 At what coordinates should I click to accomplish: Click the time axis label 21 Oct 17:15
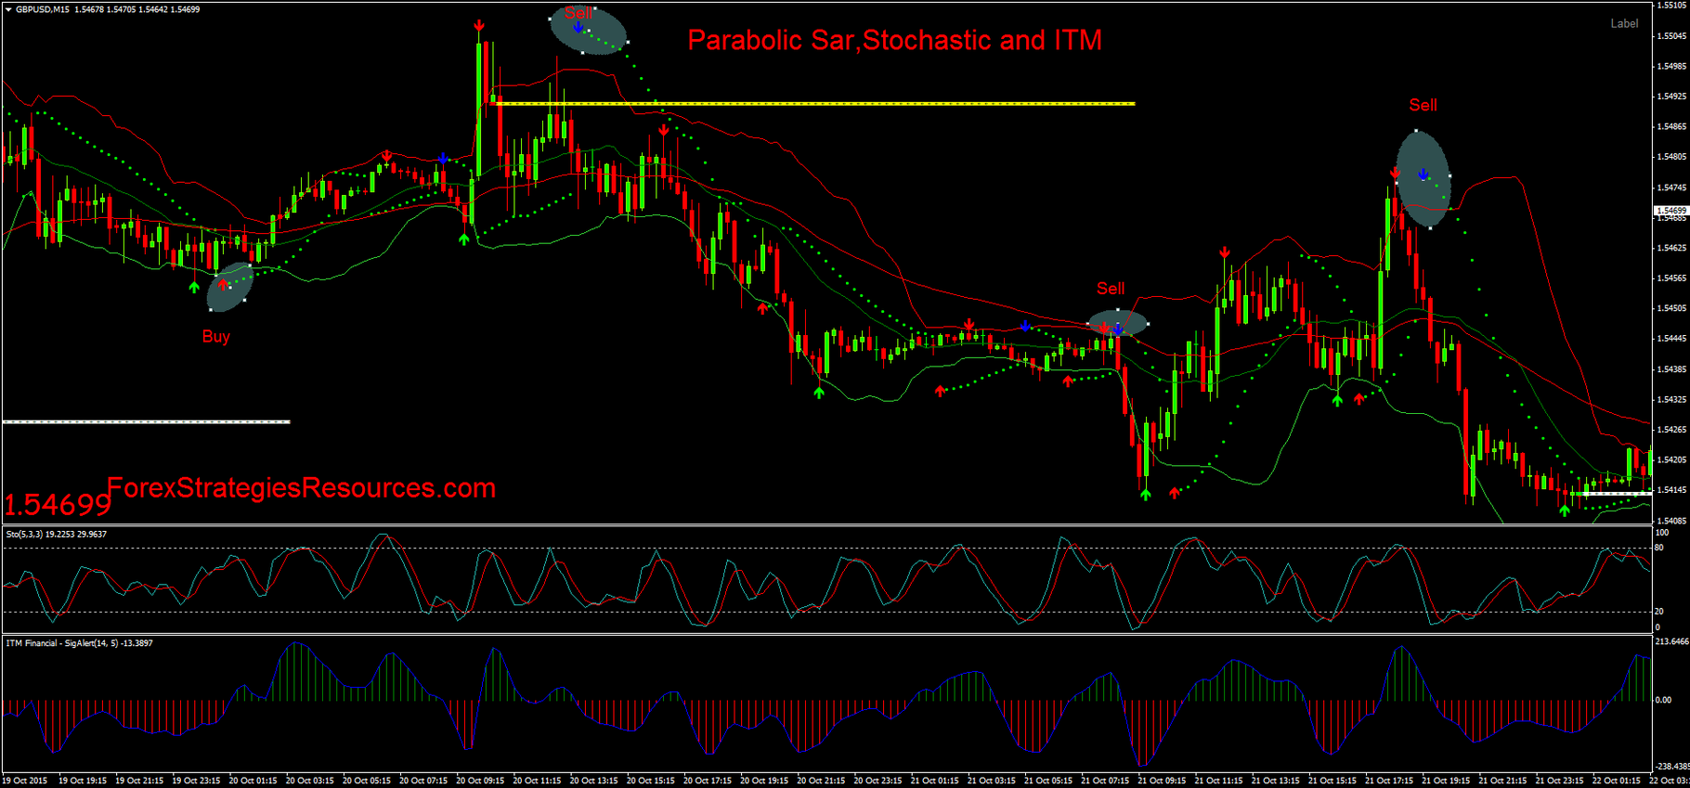tap(1389, 781)
